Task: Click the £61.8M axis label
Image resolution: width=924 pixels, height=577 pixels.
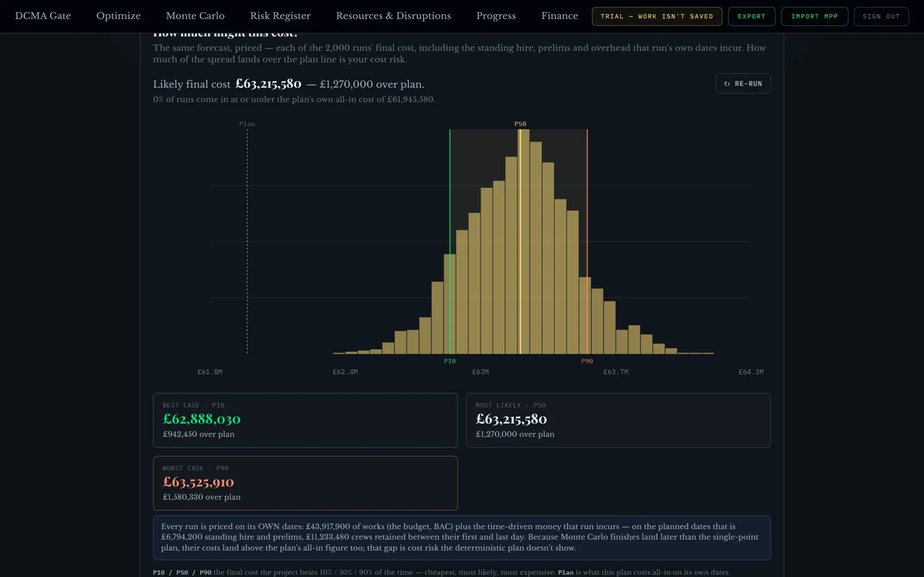Action: (x=210, y=372)
